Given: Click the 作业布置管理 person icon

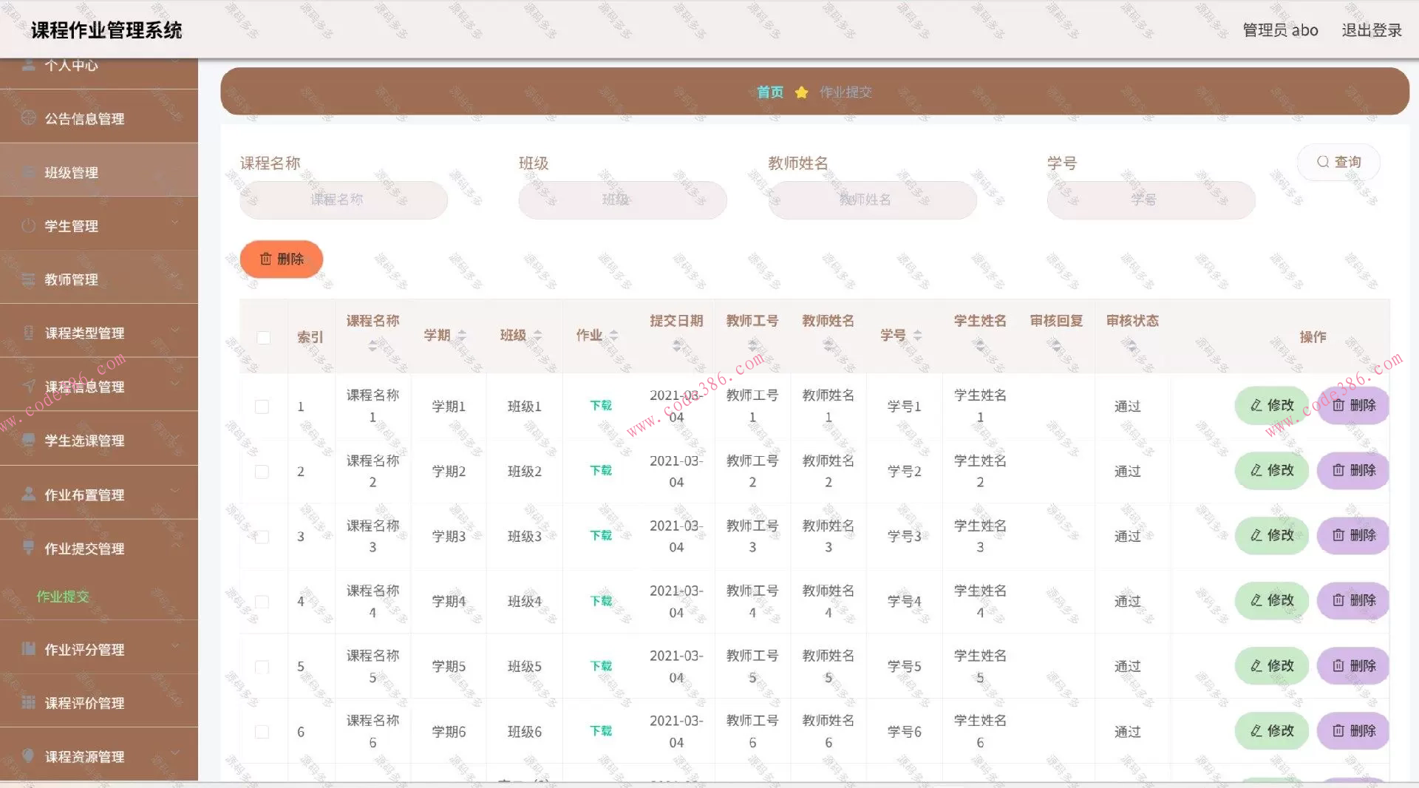Looking at the screenshot, I should click(x=29, y=494).
